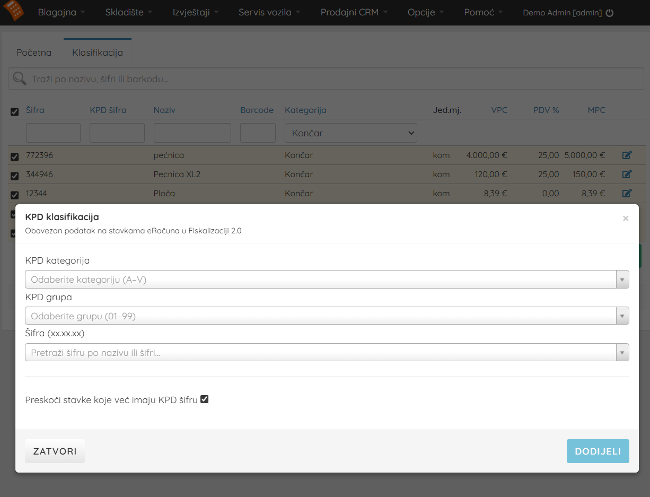The image size is (650, 497).
Task: Click the Demo Admin [admin] user label
Action: [x=563, y=13]
